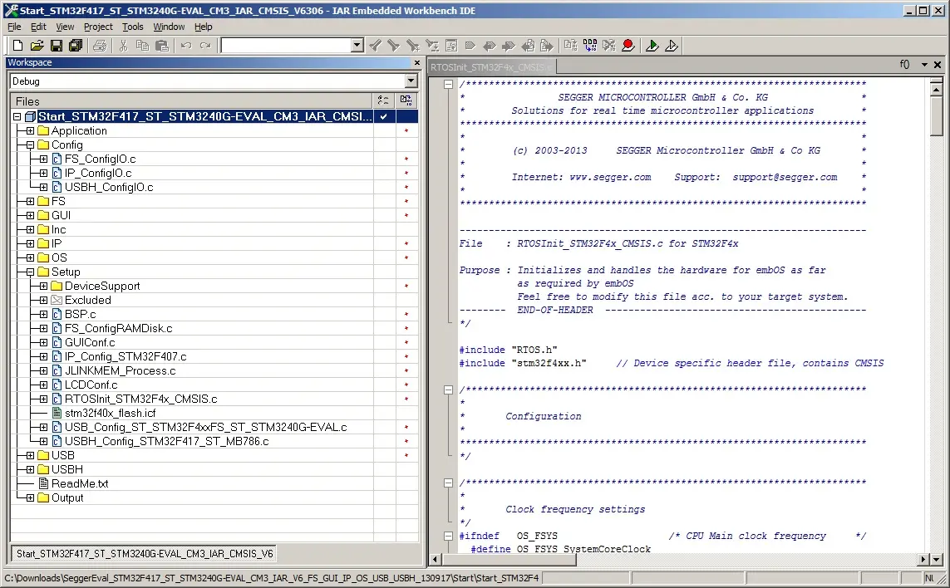Image resolution: width=950 pixels, height=588 pixels.
Task: Click the Make build icon
Action: coord(589,46)
